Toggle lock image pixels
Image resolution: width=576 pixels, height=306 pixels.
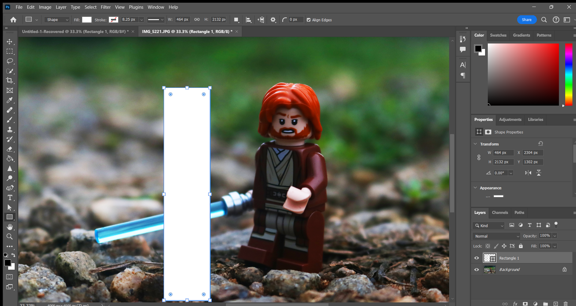click(x=496, y=246)
